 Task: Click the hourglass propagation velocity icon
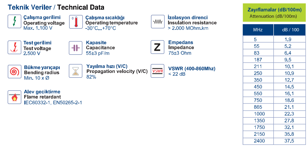(76, 71)
